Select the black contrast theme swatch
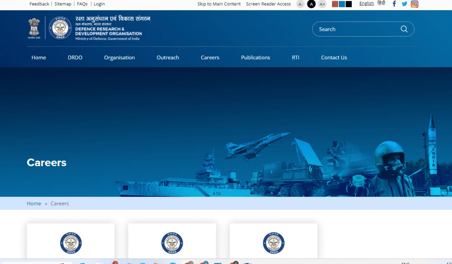 pos(349,4)
